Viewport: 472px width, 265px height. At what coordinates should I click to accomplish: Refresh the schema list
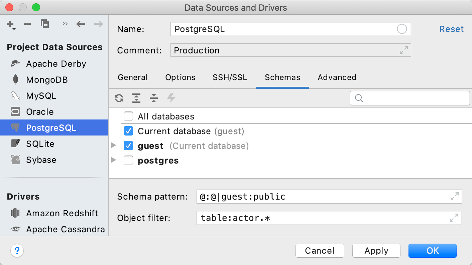click(x=119, y=98)
